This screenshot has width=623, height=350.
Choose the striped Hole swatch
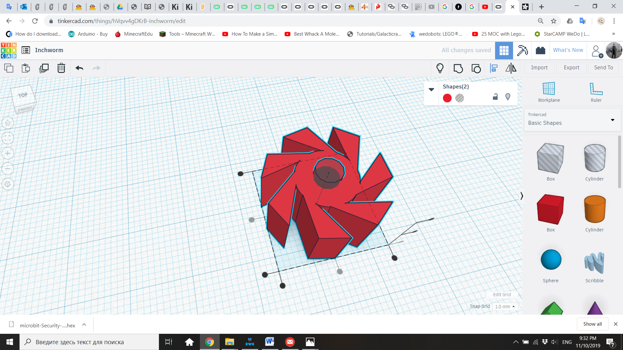(x=459, y=98)
